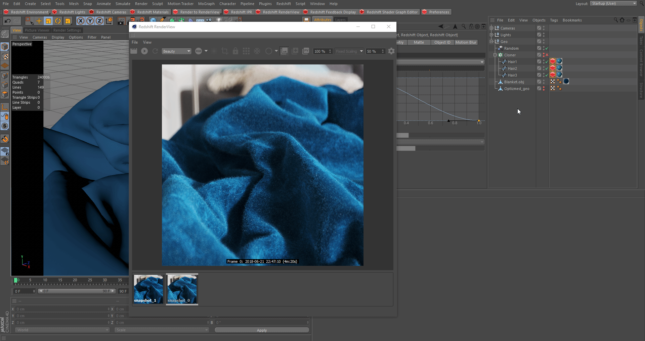Open RenderView settings gear icon
645x341 pixels.
click(x=391, y=51)
